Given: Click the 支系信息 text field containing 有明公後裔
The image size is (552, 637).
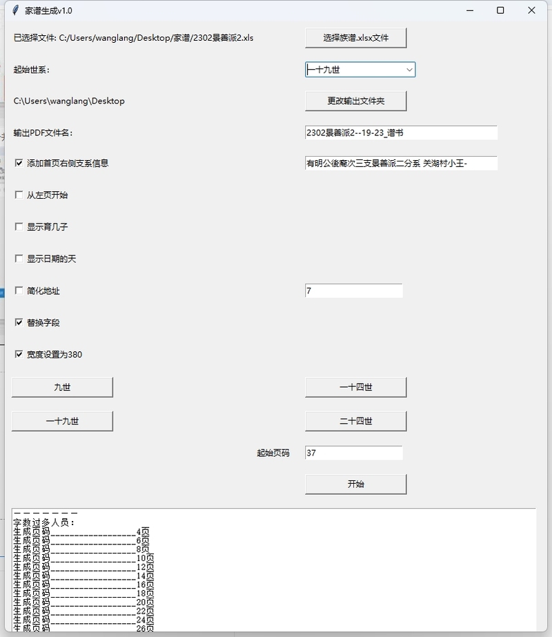Looking at the screenshot, I should [x=401, y=164].
